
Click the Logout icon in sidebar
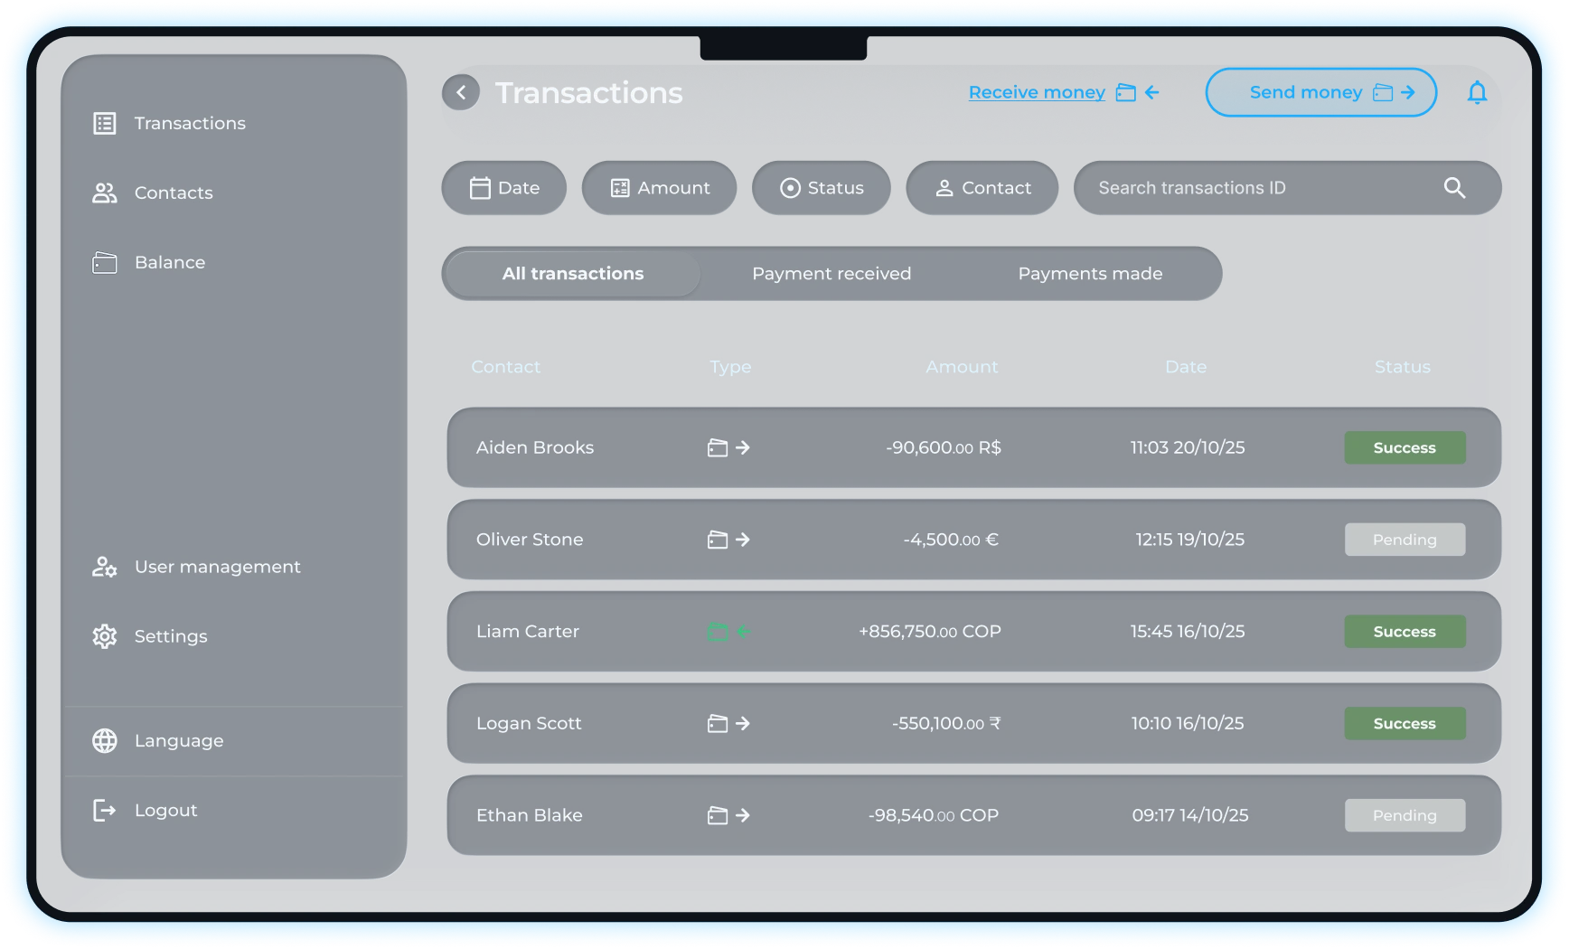click(105, 810)
